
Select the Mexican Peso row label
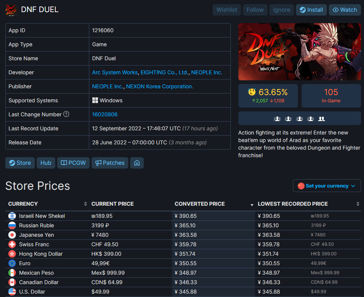36,273
